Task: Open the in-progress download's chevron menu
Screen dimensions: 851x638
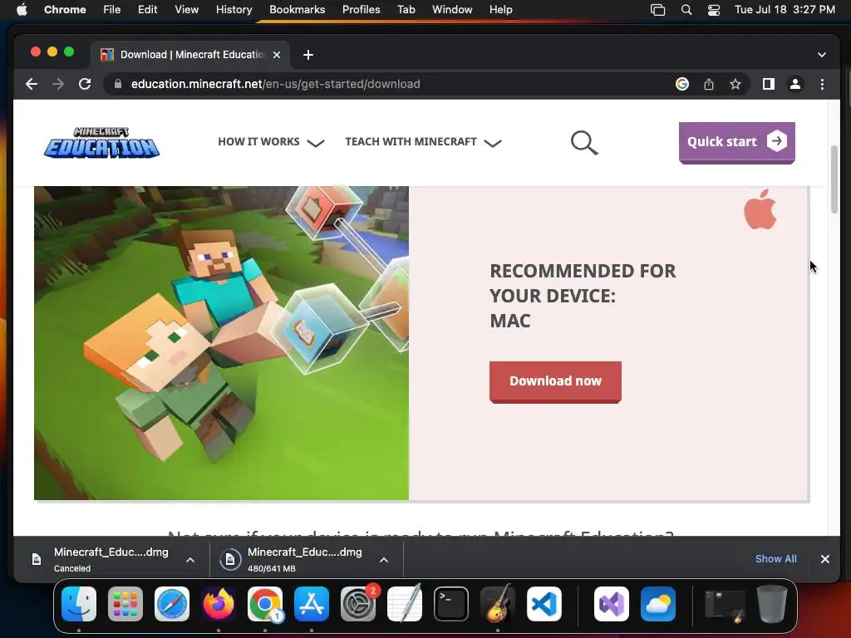Action: (x=384, y=559)
